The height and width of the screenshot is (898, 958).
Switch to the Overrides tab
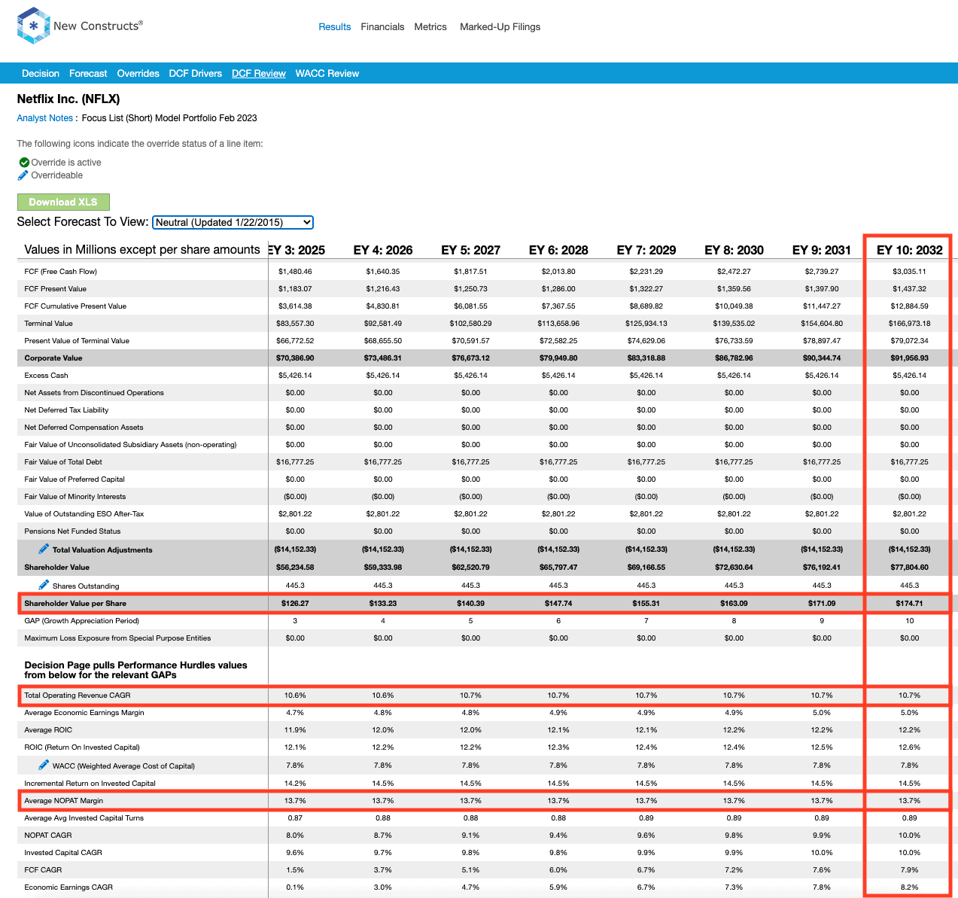[138, 73]
